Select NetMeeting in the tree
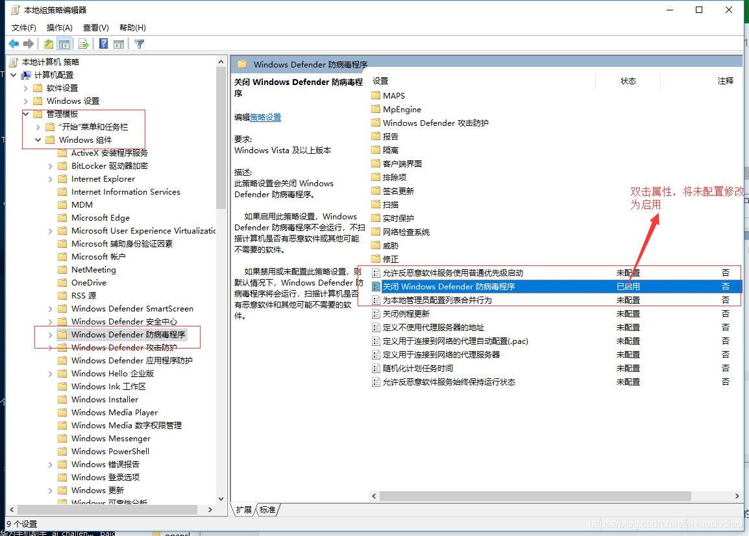Screen dimensions: 749x536 [93, 269]
